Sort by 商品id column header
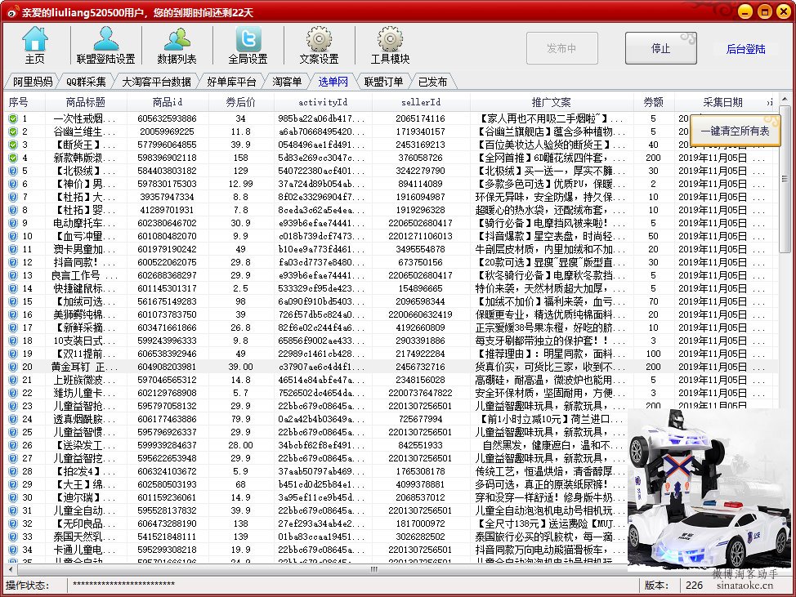This screenshot has width=796, height=597. [168, 102]
